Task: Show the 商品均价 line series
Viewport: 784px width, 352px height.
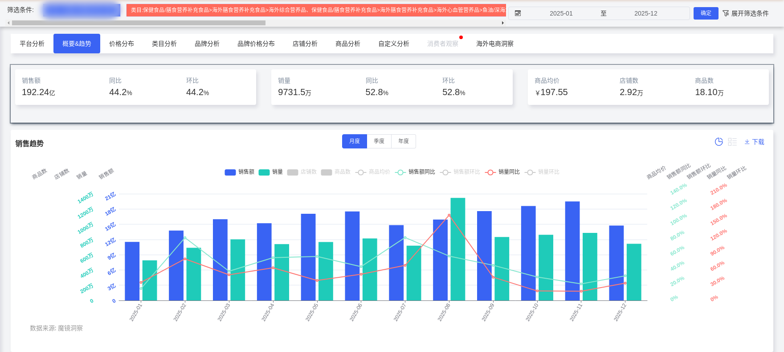Action: [x=372, y=172]
